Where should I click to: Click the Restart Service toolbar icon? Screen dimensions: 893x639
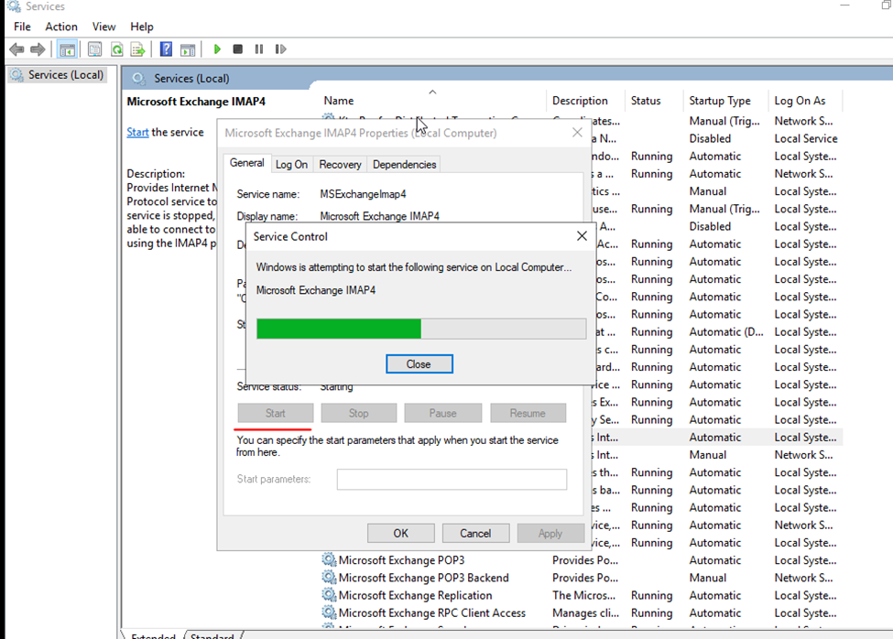[280, 49]
